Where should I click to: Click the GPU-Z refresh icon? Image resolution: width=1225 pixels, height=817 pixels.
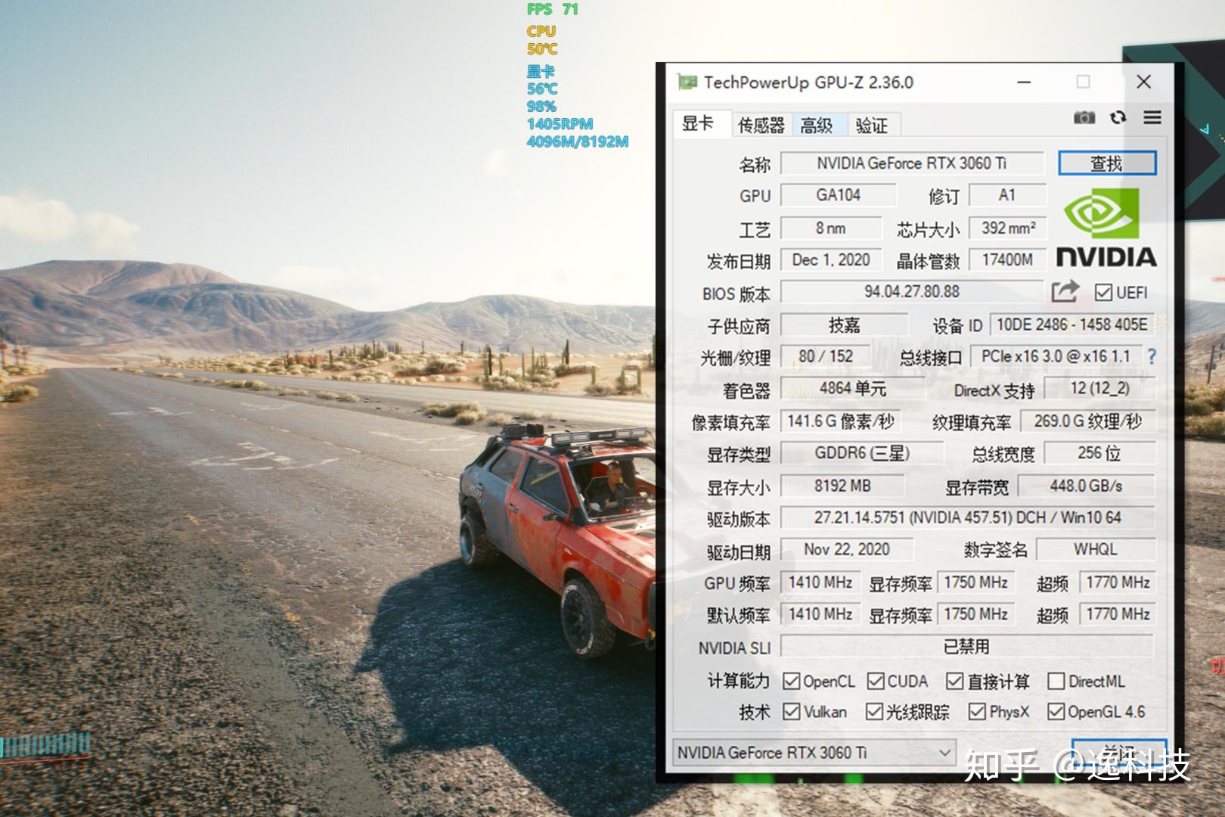click(1118, 117)
